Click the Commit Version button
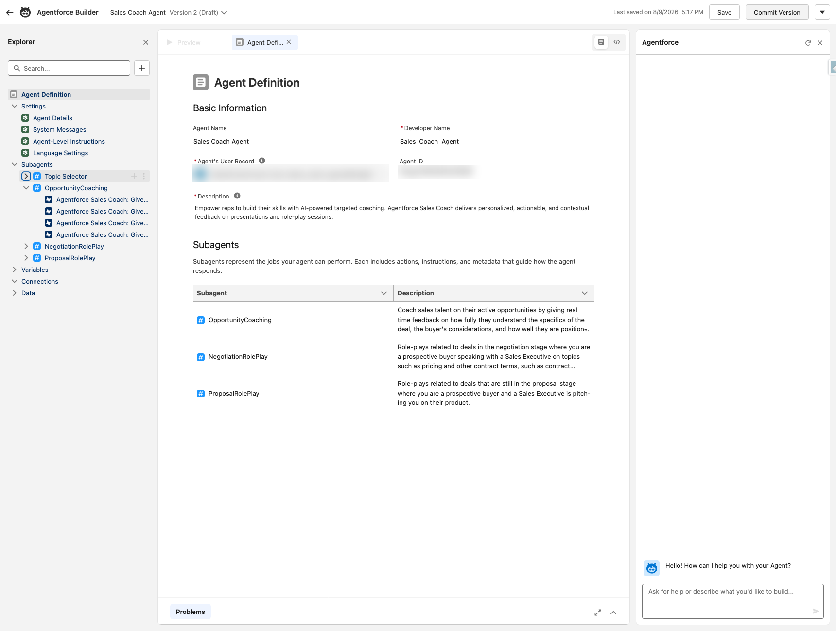Screen dimensions: 836x631 [x=777, y=12]
